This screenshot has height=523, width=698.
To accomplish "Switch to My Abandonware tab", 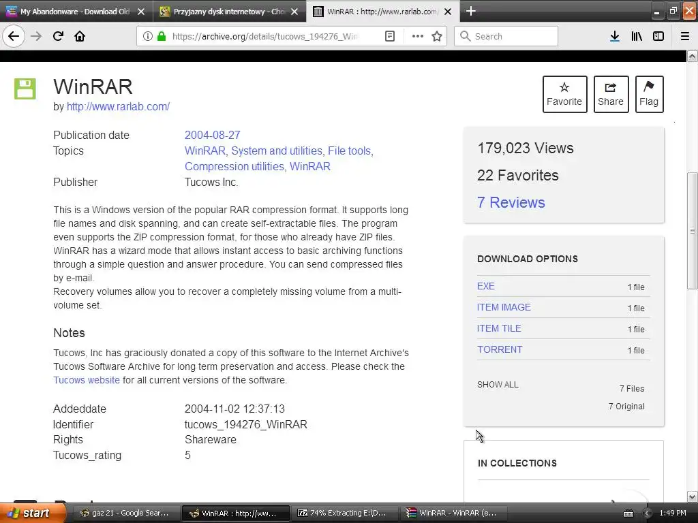I will tap(76, 12).
